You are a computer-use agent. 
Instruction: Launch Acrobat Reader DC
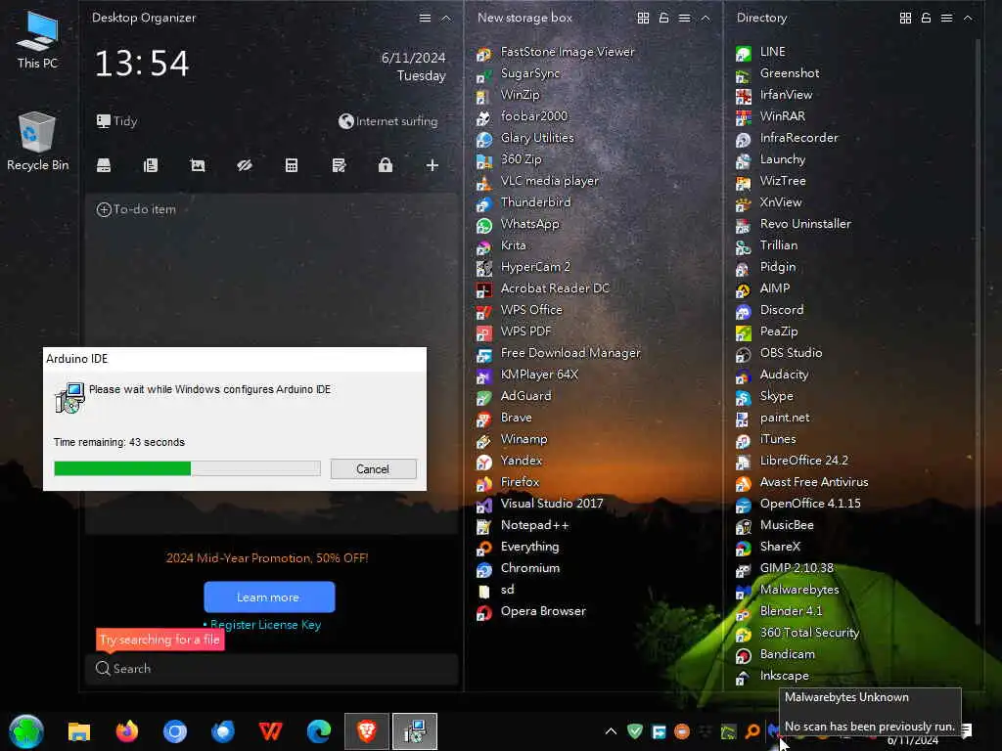point(543,288)
